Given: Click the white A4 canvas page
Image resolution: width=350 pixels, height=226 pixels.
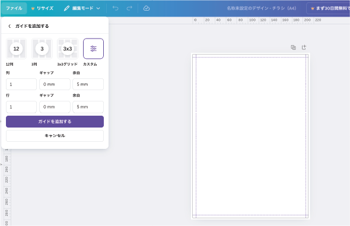Looking at the screenshot, I should pyautogui.click(x=250, y=136).
